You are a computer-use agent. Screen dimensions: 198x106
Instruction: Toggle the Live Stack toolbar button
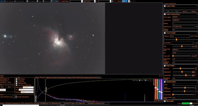tap(55, 1)
